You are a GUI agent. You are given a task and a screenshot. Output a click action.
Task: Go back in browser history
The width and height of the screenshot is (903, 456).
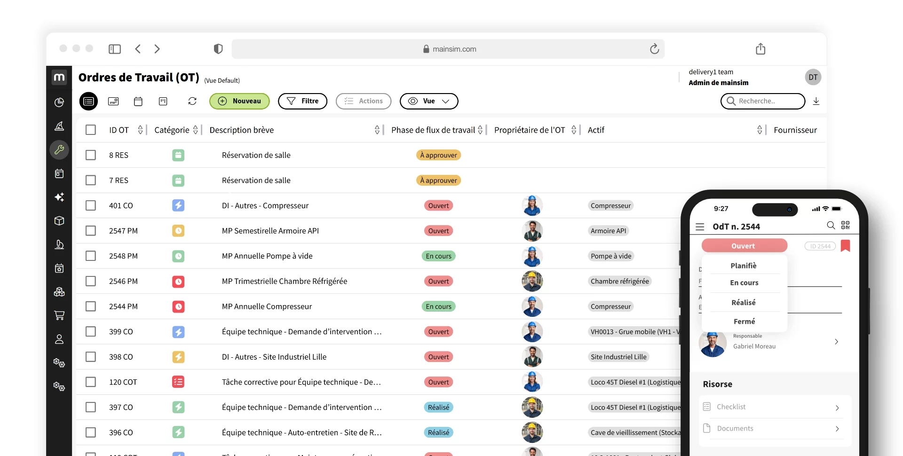[138, 49]
